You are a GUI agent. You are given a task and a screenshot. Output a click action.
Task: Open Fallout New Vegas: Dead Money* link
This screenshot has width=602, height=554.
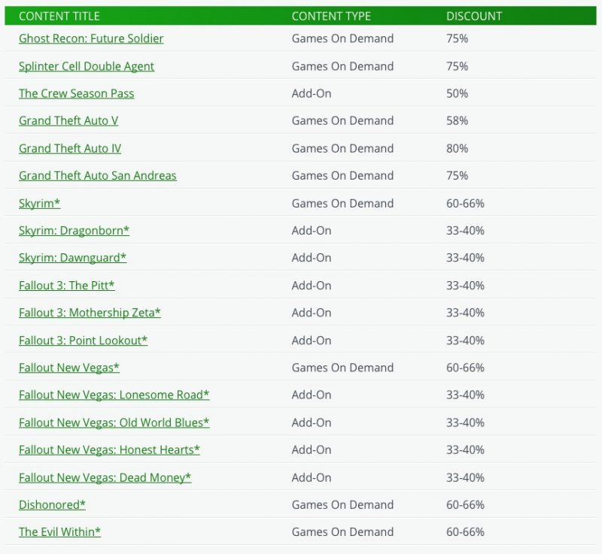coord(105,477)
